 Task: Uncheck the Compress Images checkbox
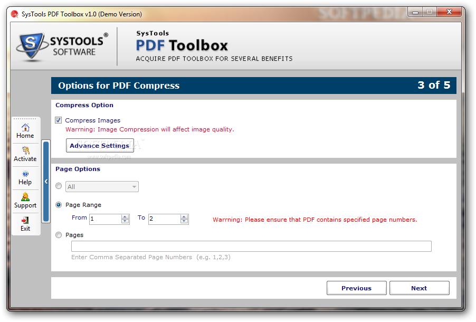click(58, 120)
